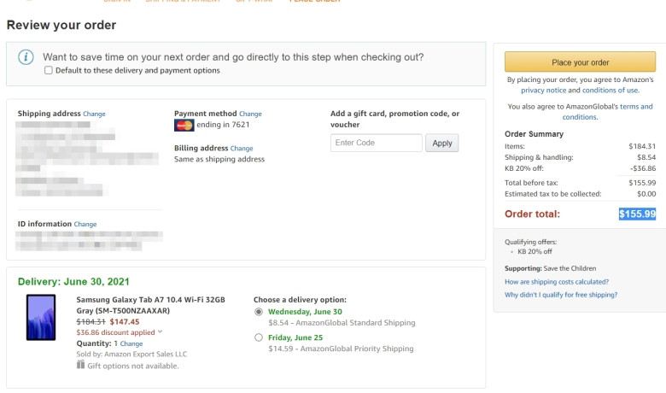The image size is (666, 393).
Task: Open the conditions of use link
Action: point(610,90)
